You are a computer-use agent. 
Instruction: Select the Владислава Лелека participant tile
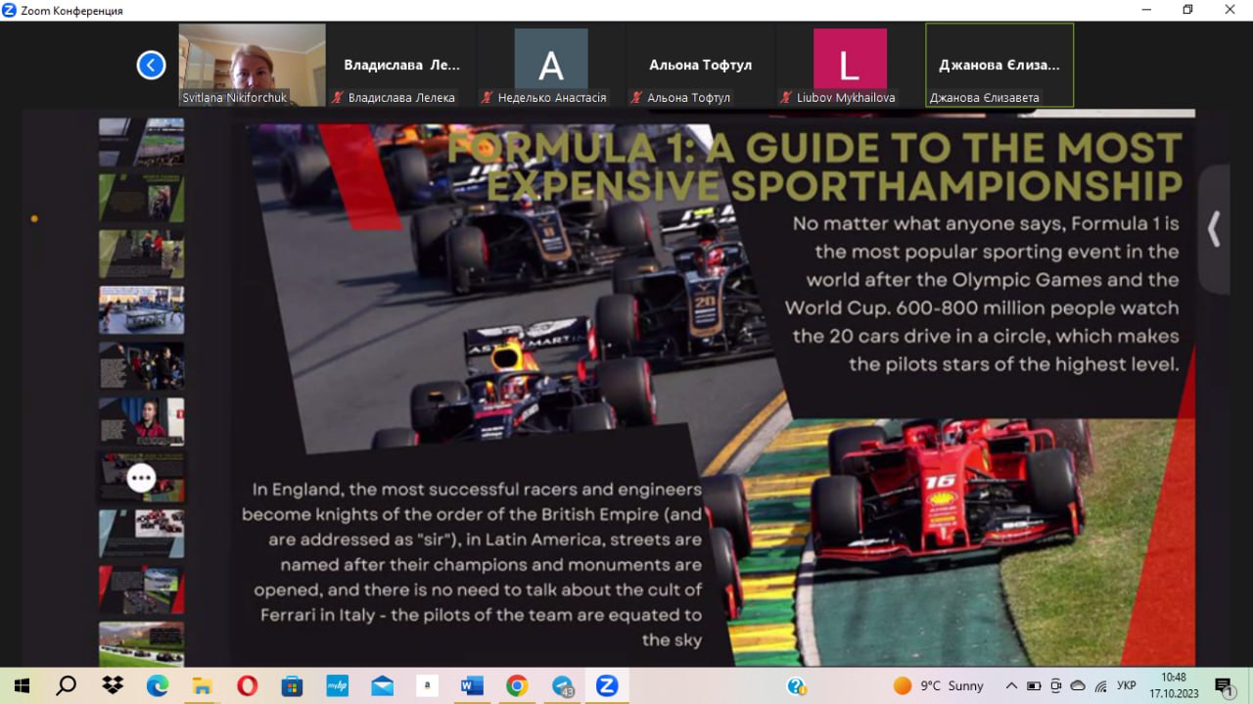pyautogui.click(x=401, y=65)
